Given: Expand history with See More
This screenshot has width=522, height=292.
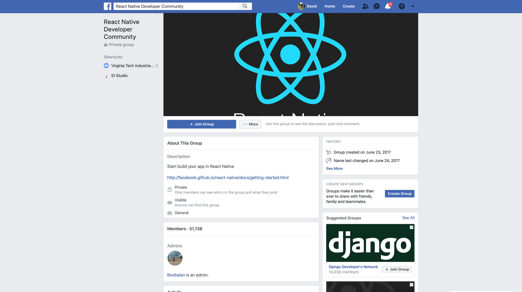Looking at the screenshot, I should [334, 169].
